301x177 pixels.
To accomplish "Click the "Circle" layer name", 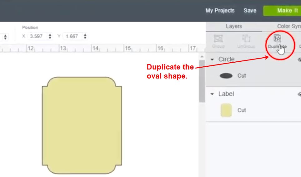I will (x=226, y=60).
